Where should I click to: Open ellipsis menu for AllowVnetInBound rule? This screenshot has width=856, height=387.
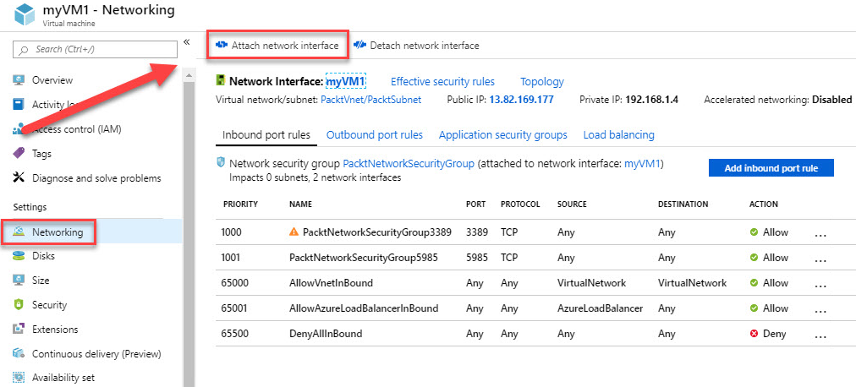point(820,285)
